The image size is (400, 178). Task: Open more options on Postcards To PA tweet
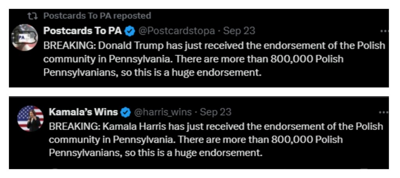tap(384, 31)
